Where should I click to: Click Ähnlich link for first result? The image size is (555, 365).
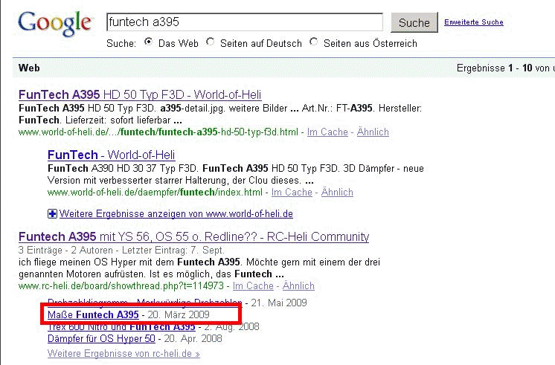tap(373, 132)
